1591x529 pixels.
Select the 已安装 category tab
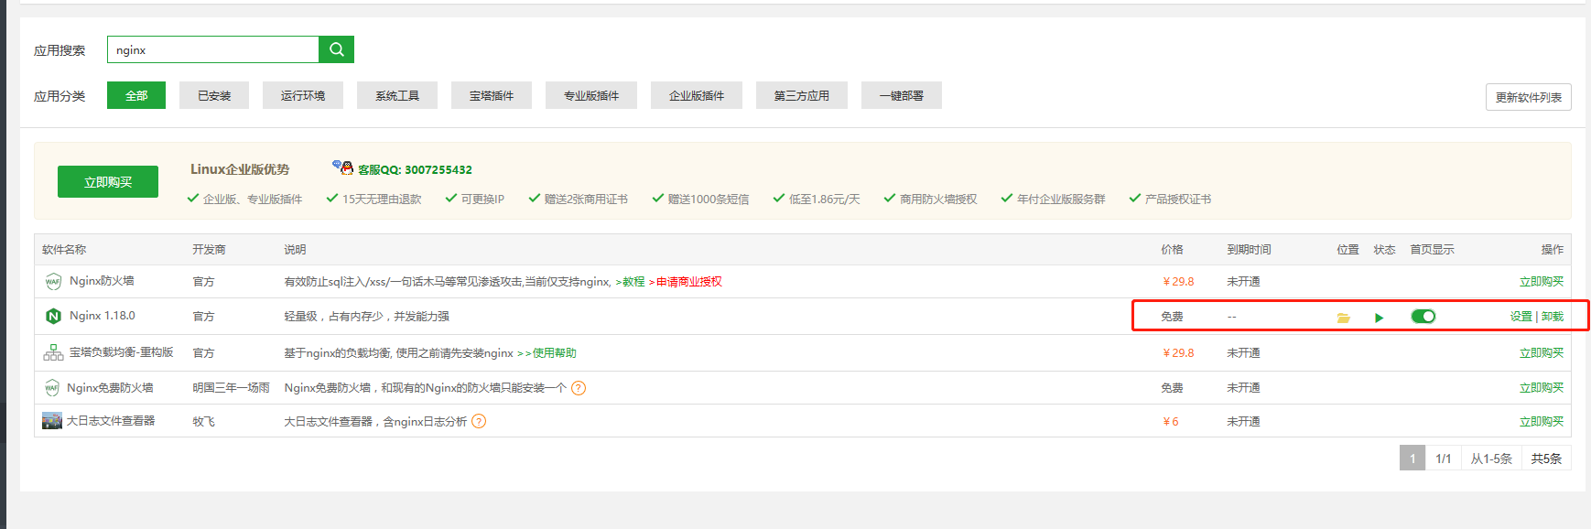click(x=214, y=95)
